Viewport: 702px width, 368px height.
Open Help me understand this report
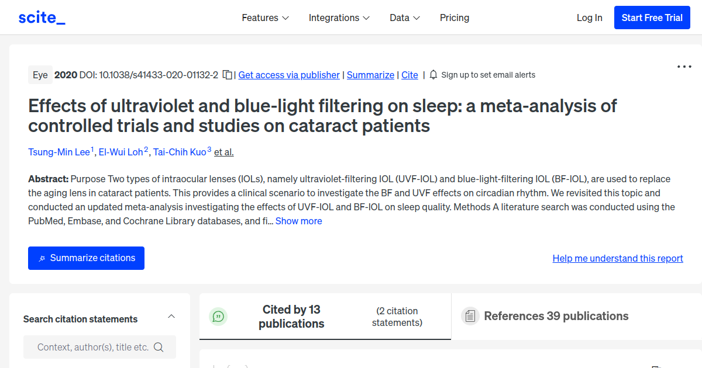pos(617,258)
